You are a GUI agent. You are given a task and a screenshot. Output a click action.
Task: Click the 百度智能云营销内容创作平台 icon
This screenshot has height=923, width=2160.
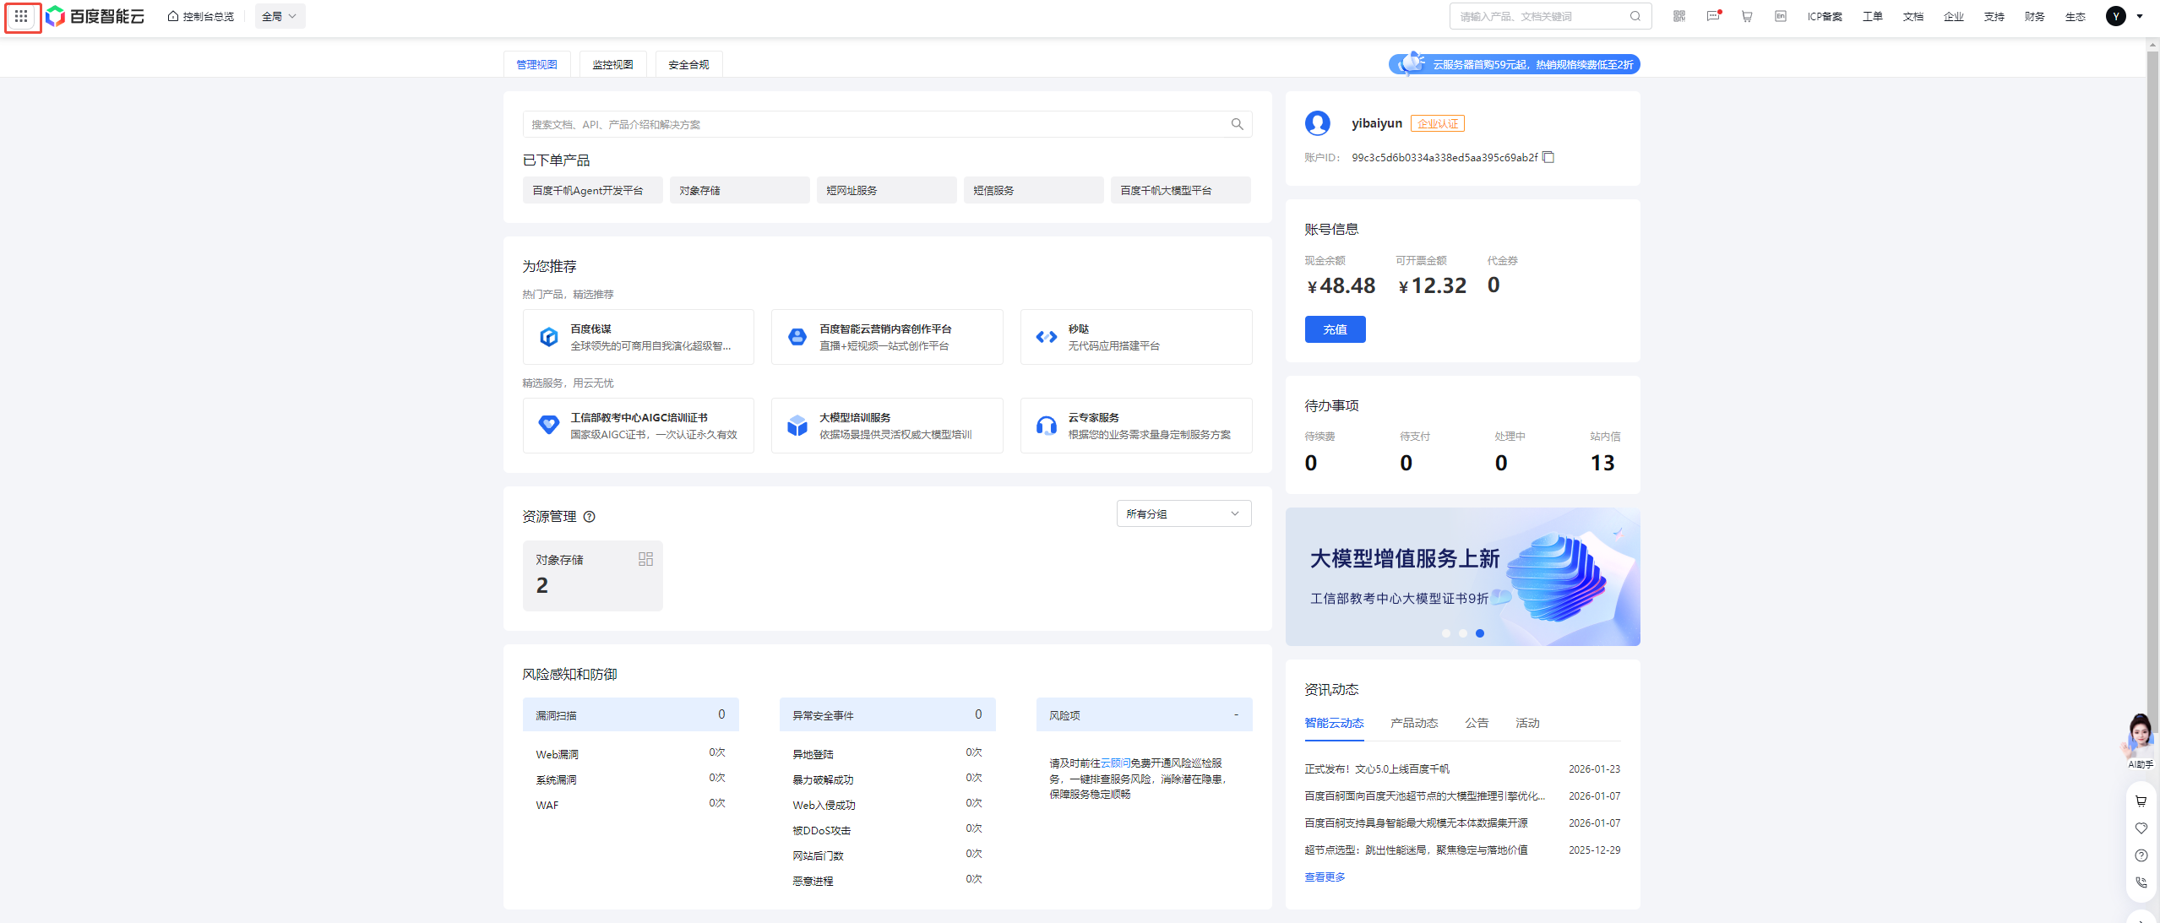(x=797, y=337)
